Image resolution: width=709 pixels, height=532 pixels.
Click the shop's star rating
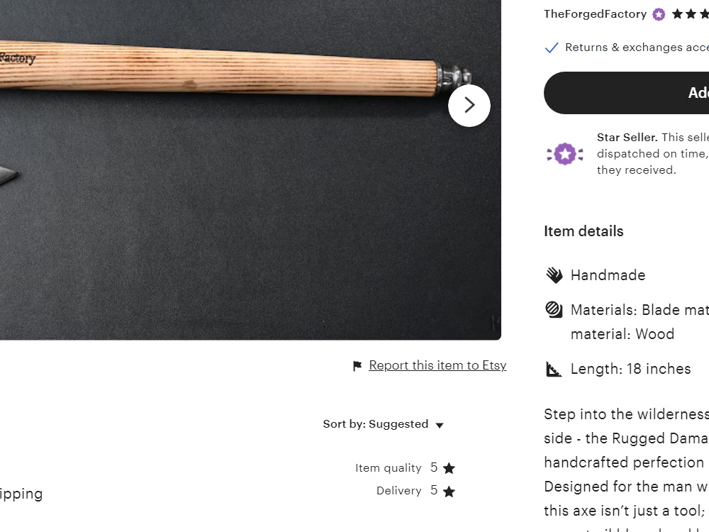[x=691, y=14]
